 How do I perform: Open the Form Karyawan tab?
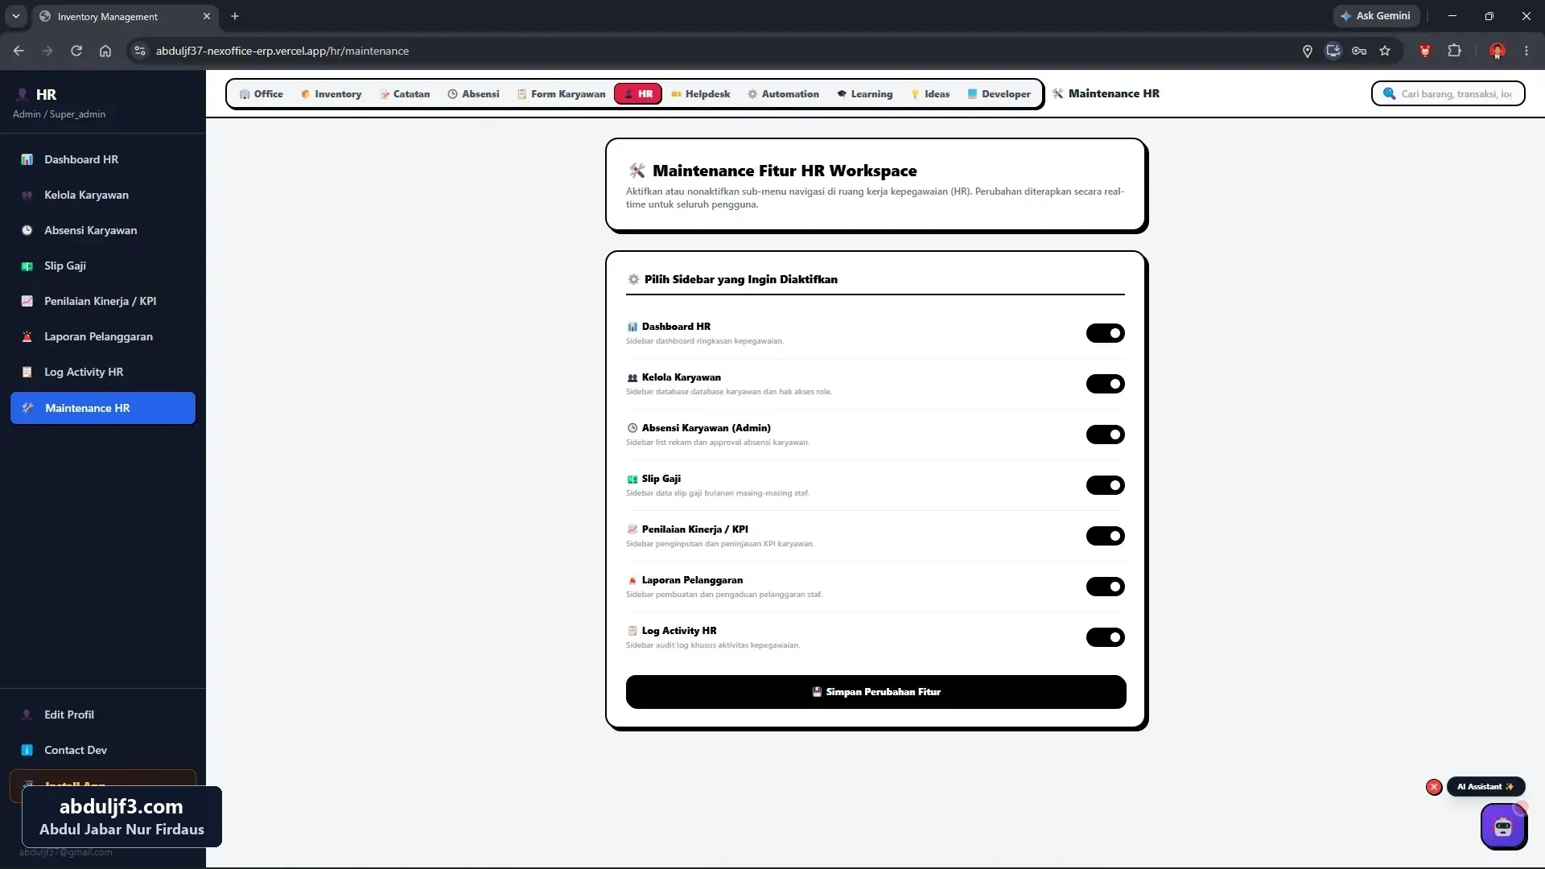(561, 94)
